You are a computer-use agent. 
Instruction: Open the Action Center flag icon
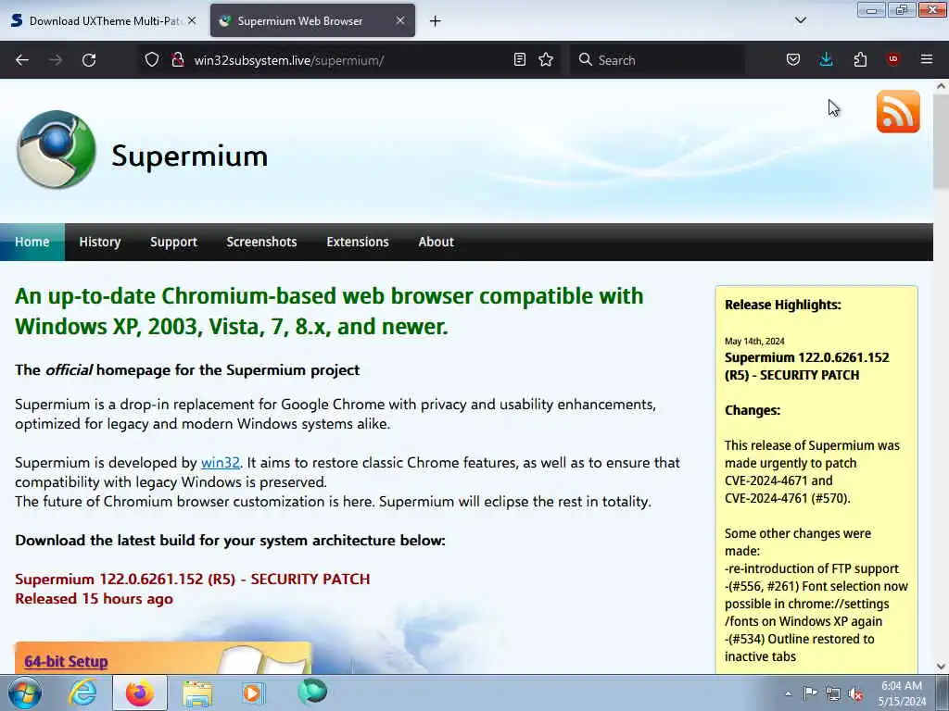click(x=810, y=693)
